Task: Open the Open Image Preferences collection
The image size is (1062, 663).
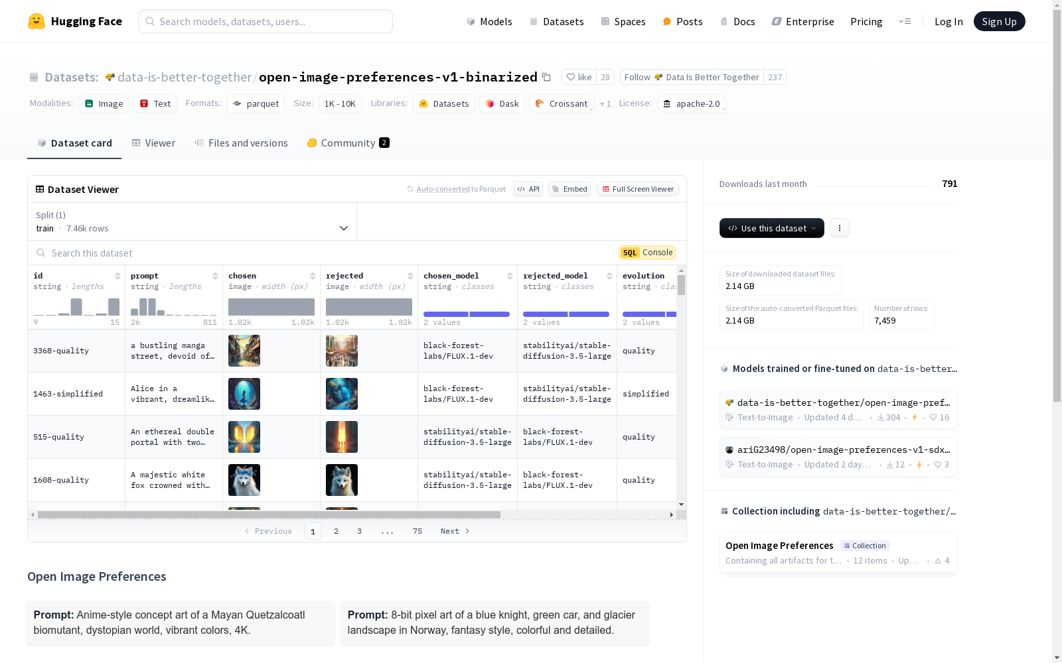Action: [838, 552]
